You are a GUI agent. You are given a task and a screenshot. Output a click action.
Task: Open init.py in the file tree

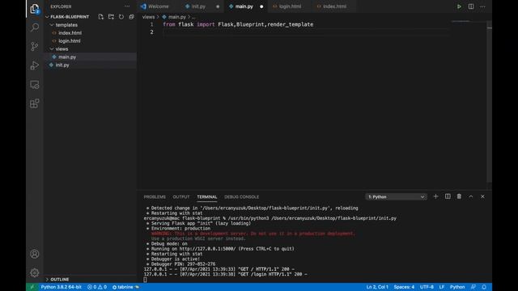click(x=90, y=65)
